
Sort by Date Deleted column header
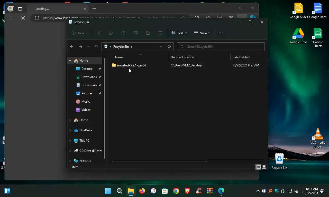click(241, 57)
